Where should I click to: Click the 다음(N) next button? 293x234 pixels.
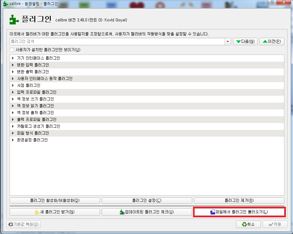point(245,42)
